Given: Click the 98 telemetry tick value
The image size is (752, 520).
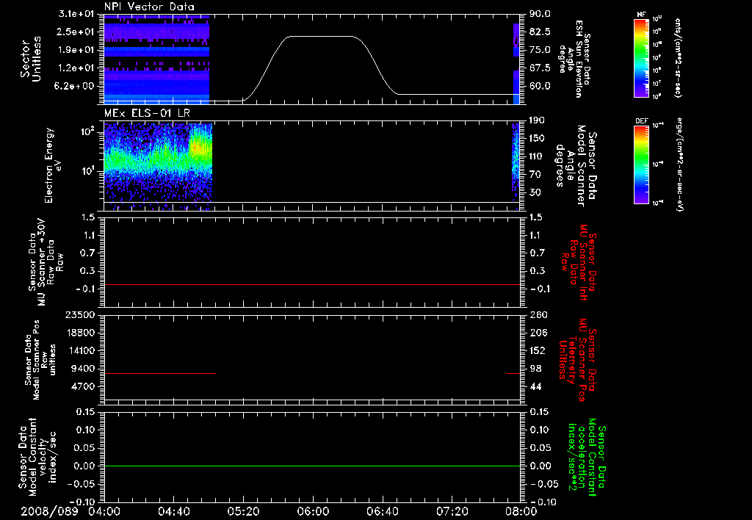Looking at the screenshot, I should point(535,369).
